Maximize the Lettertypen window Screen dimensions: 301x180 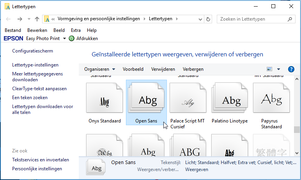click(x=273, y=6)
